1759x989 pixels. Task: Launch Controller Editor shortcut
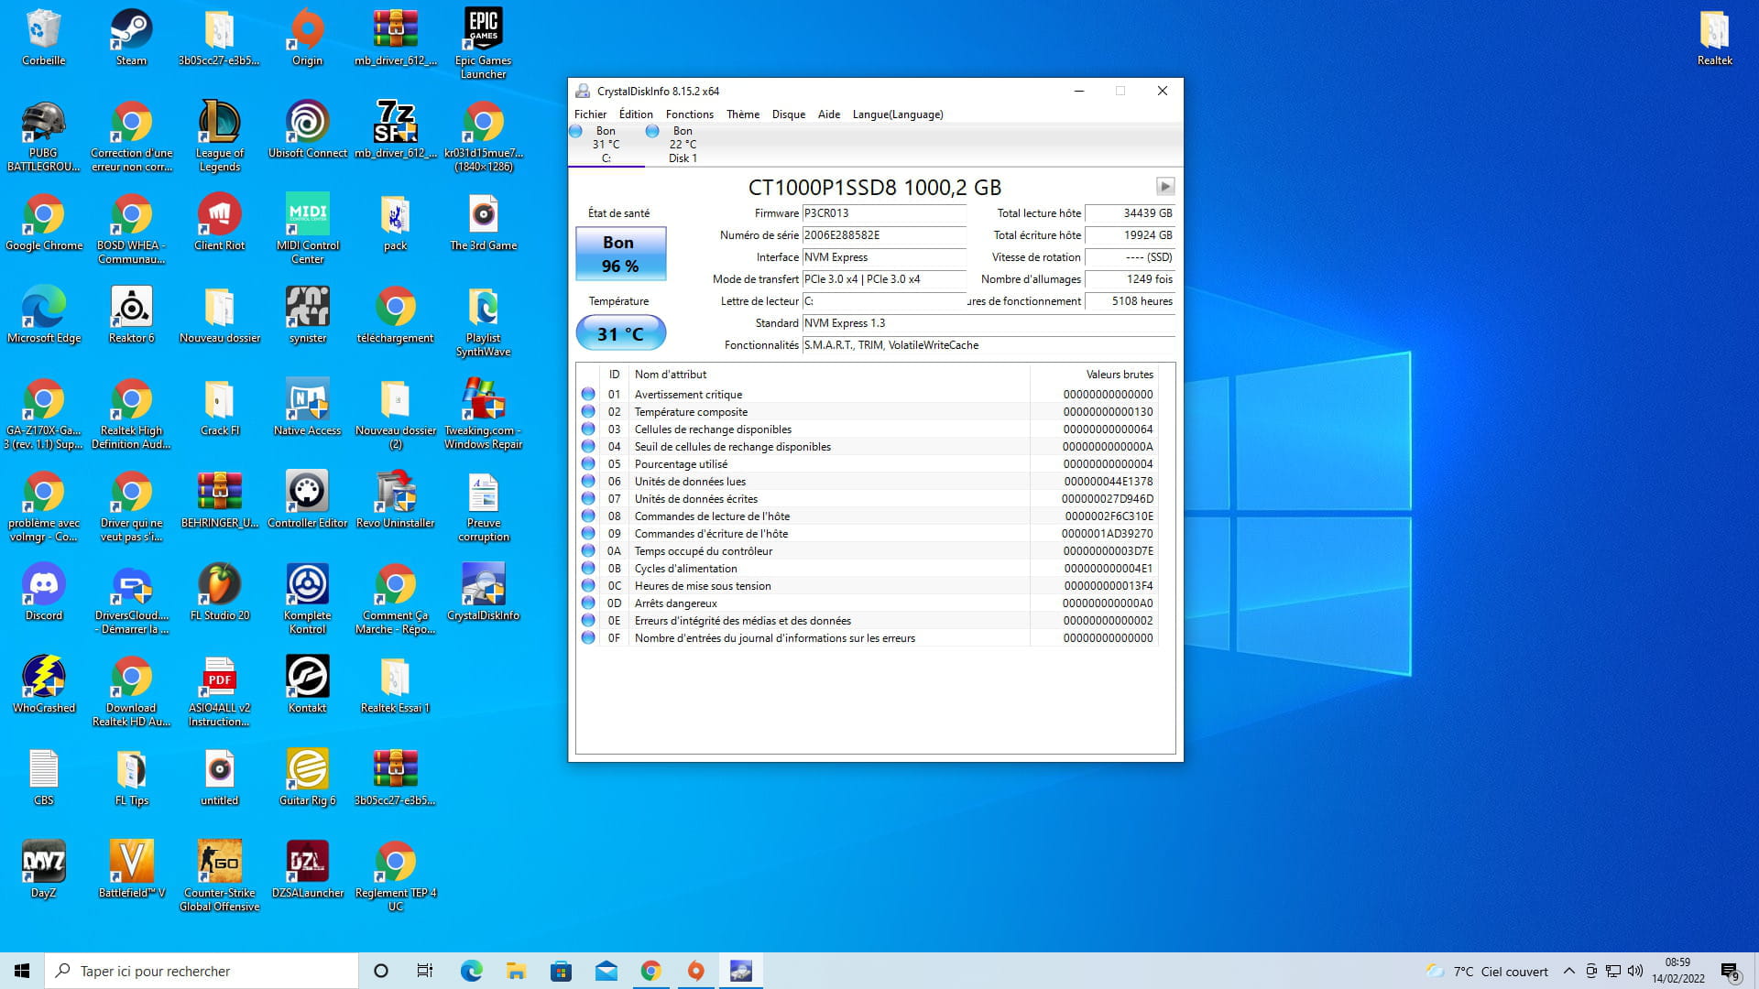307,500
